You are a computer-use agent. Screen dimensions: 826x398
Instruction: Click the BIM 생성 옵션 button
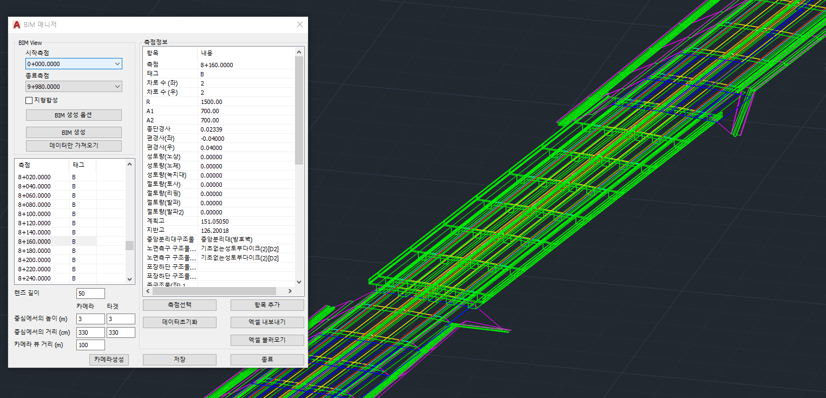coord(74,115)
